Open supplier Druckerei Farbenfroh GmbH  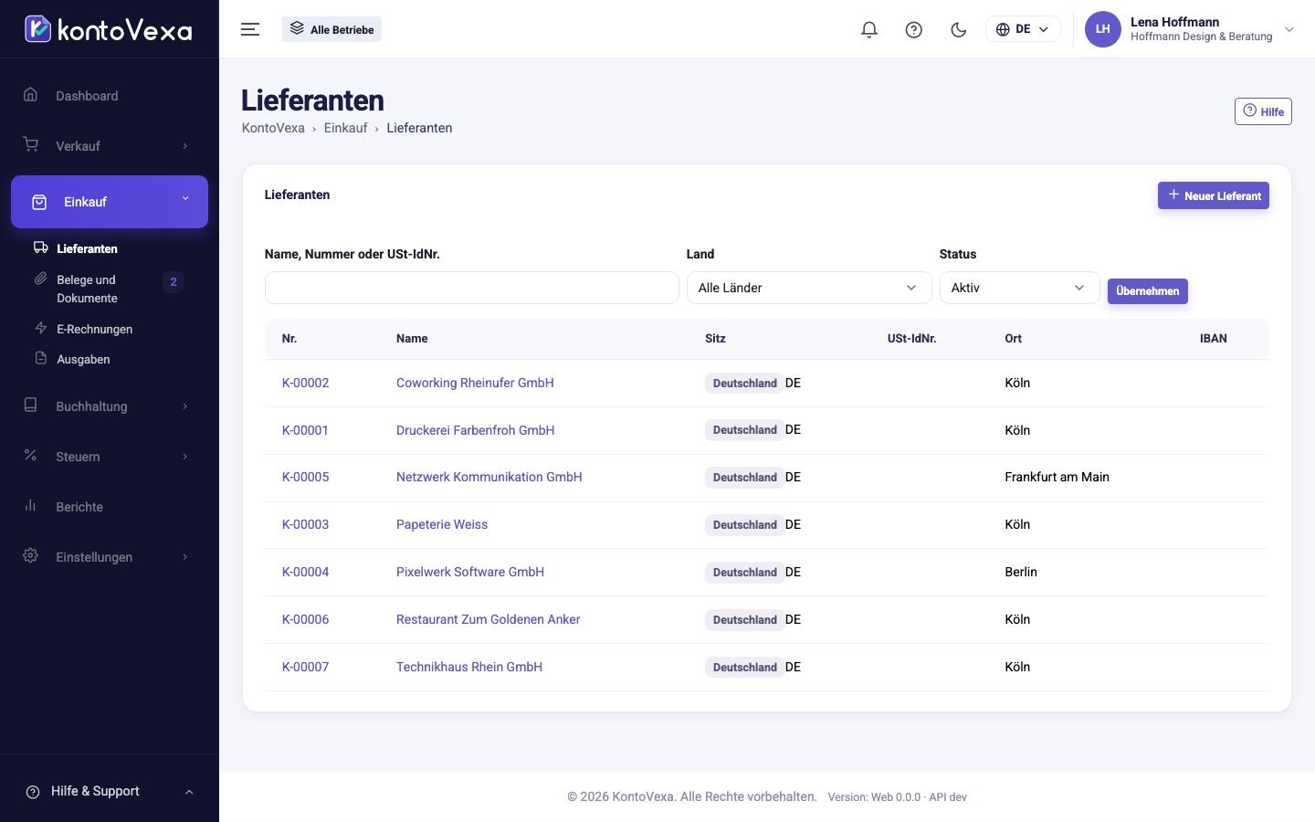click(x=475, y=430)
